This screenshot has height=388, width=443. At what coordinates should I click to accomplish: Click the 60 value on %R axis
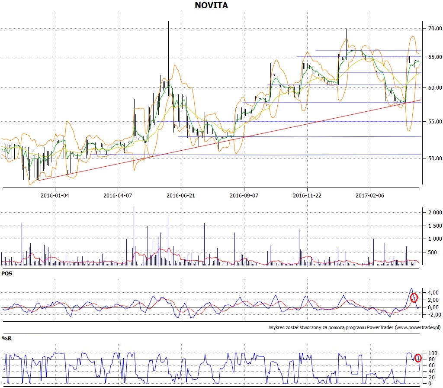click(x=432, y=365)
